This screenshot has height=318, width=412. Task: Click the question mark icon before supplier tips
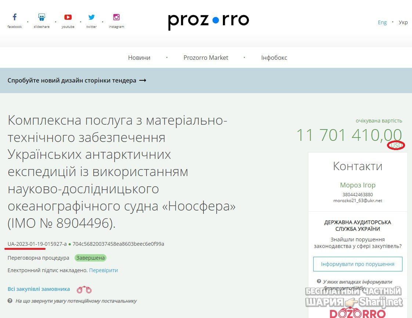coord(10,301)
